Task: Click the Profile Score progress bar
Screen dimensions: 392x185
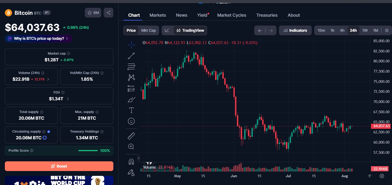Action: (88, 151)
